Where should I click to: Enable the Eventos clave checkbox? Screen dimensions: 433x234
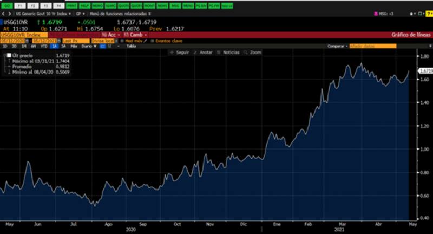[152, 41]
